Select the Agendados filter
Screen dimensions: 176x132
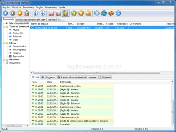pyautogui.click(x=18, y=56)
